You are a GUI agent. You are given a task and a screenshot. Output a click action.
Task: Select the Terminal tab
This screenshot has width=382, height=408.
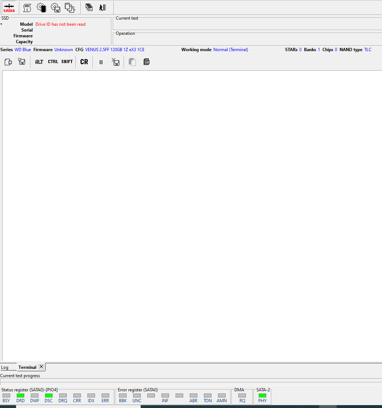coord(27,367)
